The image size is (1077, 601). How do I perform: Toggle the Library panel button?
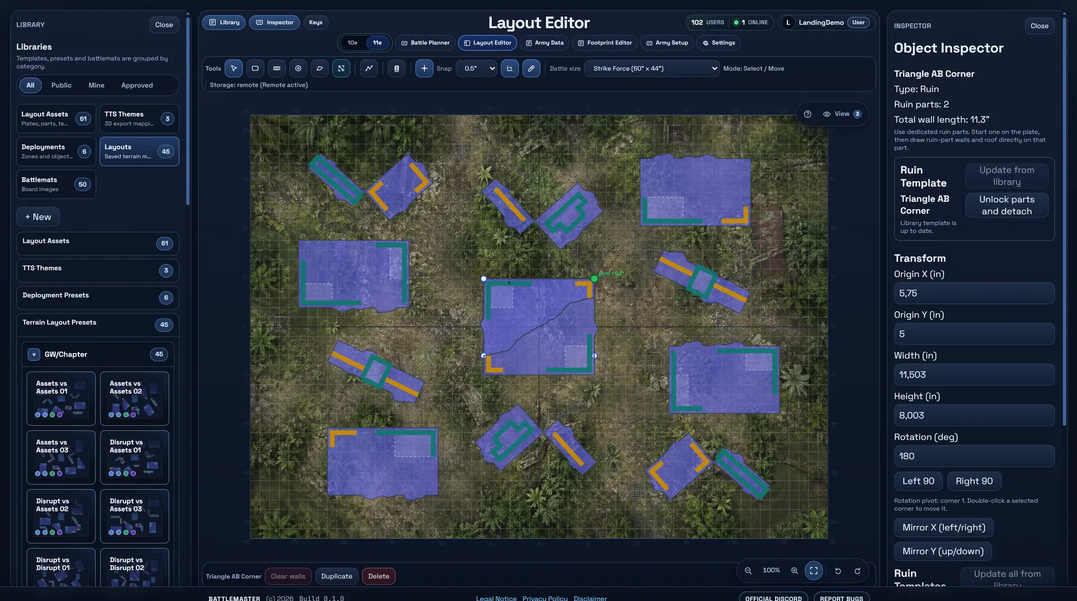tap(224, 22)
